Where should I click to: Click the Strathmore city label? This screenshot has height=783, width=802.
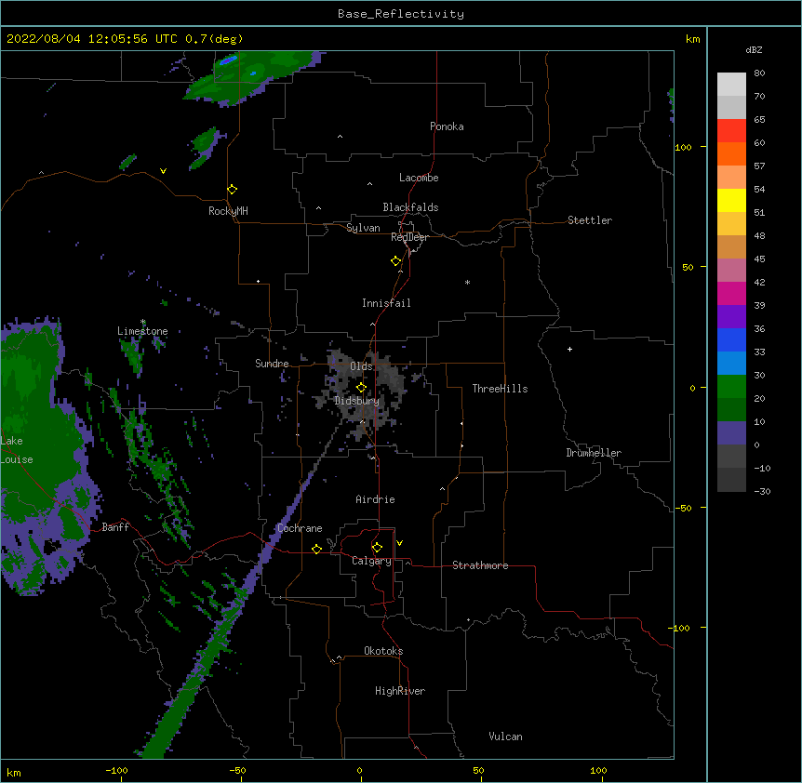480,565
